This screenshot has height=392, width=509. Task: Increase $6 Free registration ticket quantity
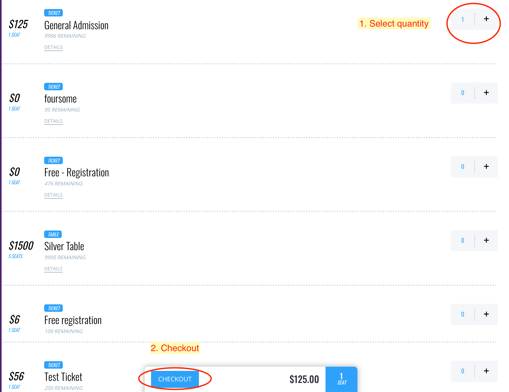[x=486, y=314]
